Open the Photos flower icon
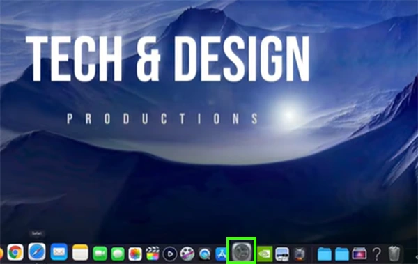 point(135,254)
